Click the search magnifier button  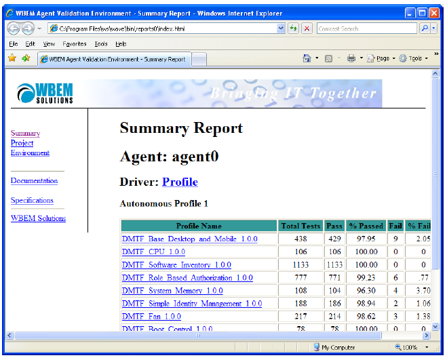click(425, 28)
